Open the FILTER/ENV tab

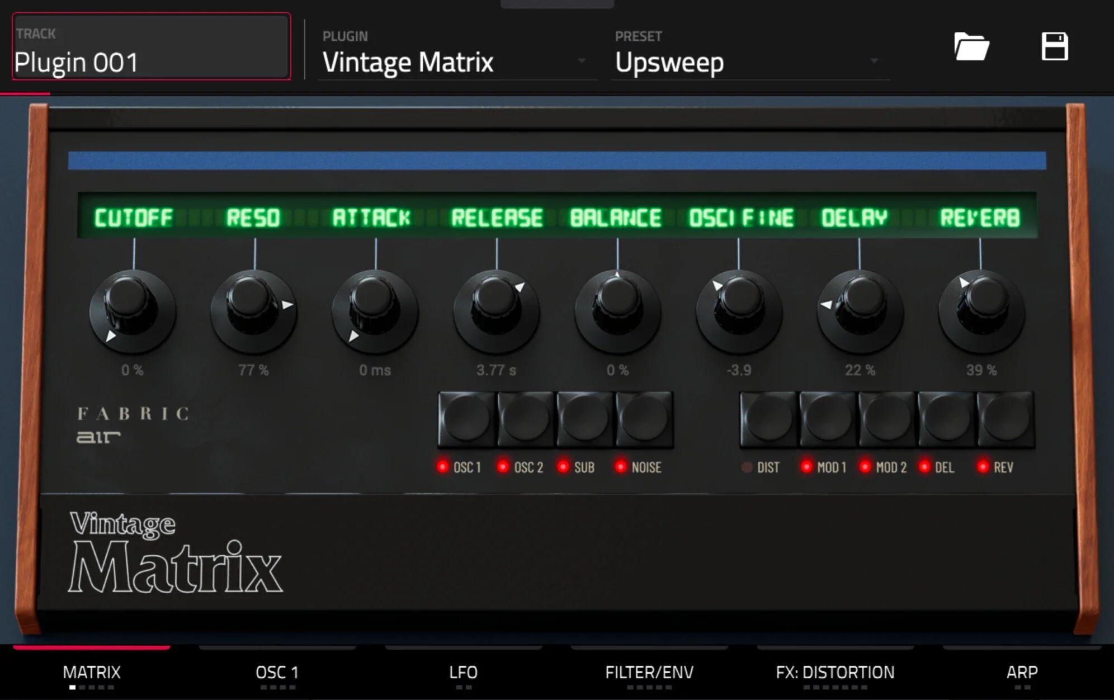point(649,673)
